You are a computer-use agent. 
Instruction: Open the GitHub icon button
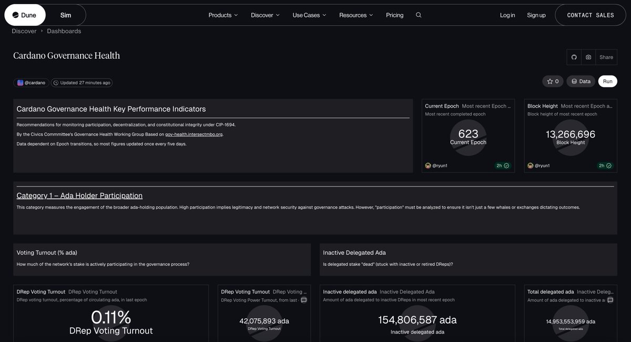point(574,57)
